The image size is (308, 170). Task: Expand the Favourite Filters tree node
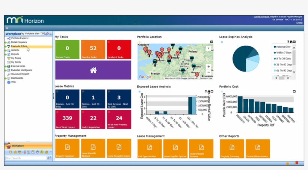6,46
